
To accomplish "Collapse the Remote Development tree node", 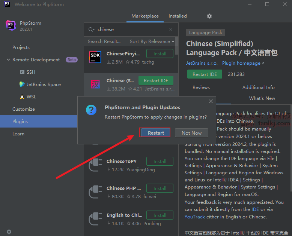I will (x=8, y=60).
